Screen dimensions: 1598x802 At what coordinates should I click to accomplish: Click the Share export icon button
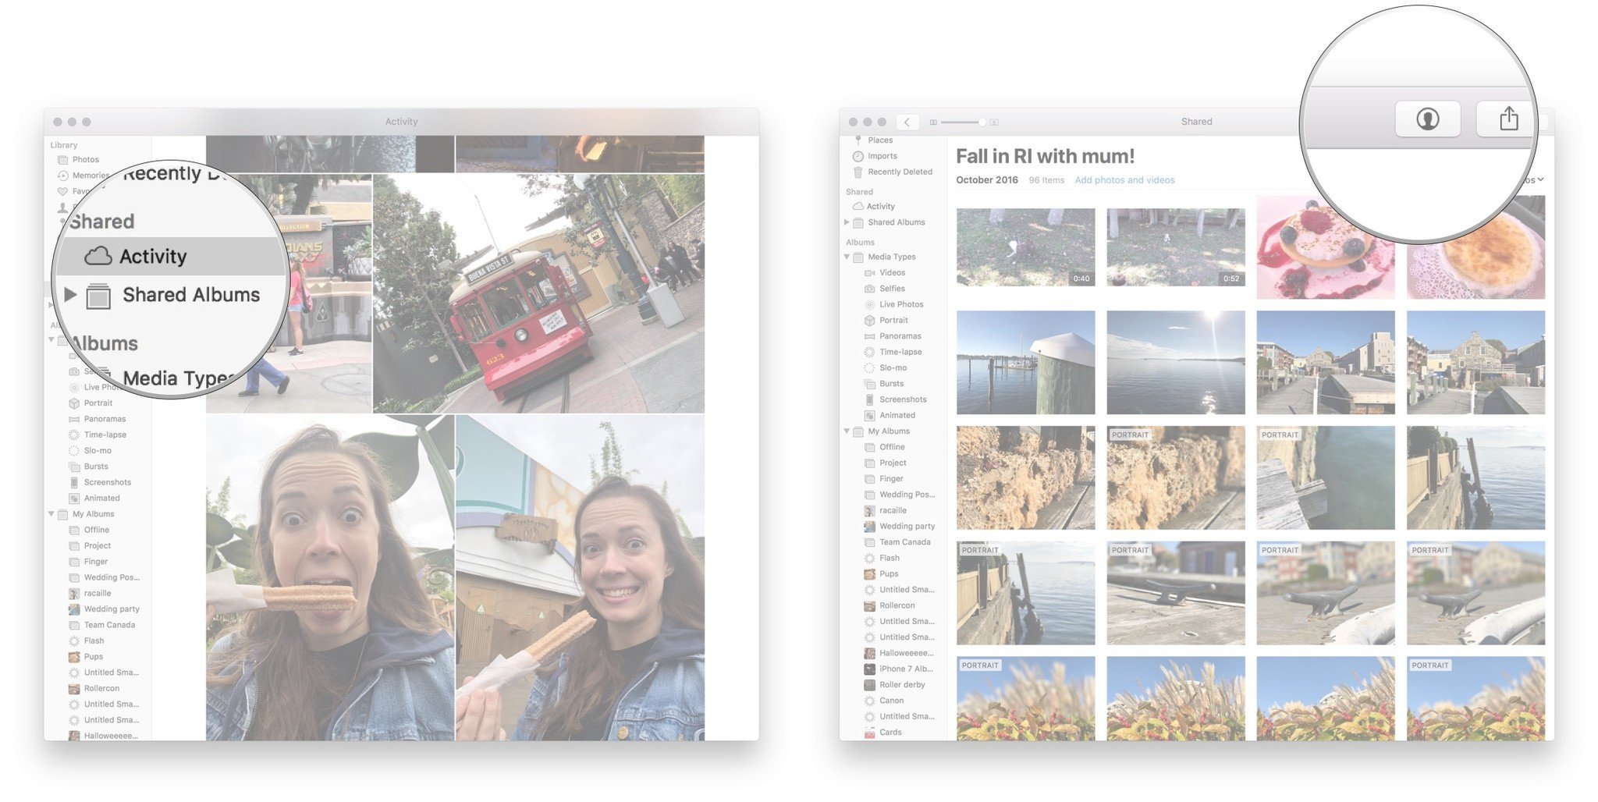1507,119
